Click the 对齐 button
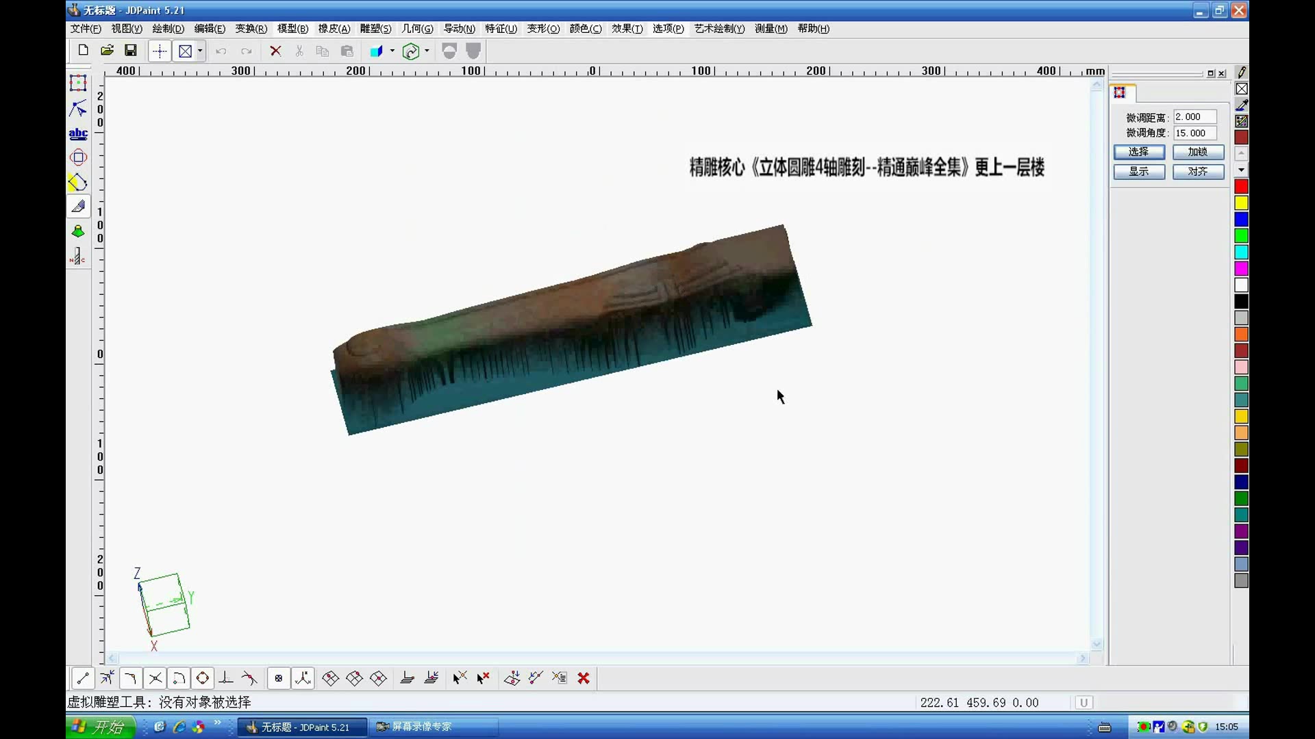The image size is (1315, 739). tap(1198, 172)
